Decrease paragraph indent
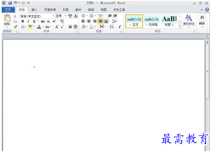The width and height of the screenshot is (212, 152). click(x=110, y=16)
